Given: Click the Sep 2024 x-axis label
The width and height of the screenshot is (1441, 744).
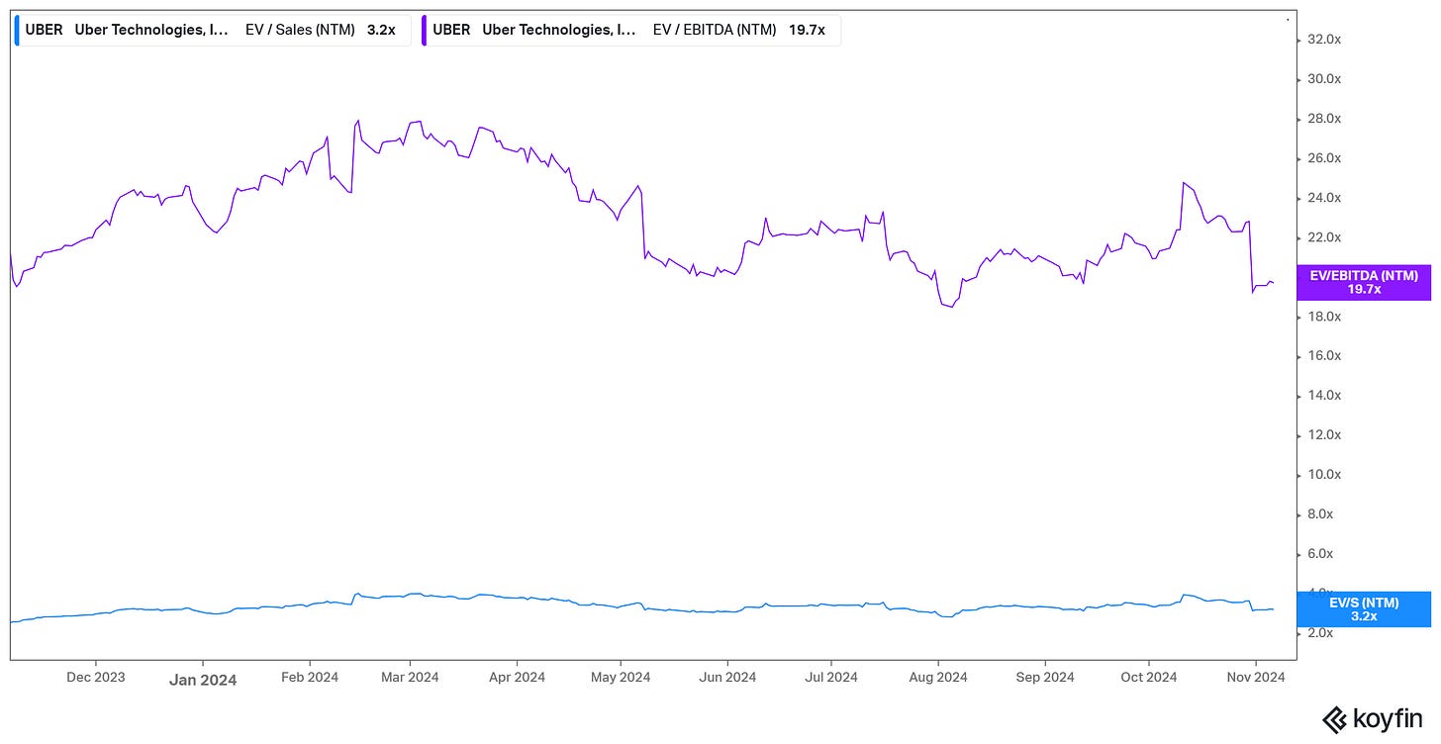Looking at the screenshot, I should pos(1045,678).
